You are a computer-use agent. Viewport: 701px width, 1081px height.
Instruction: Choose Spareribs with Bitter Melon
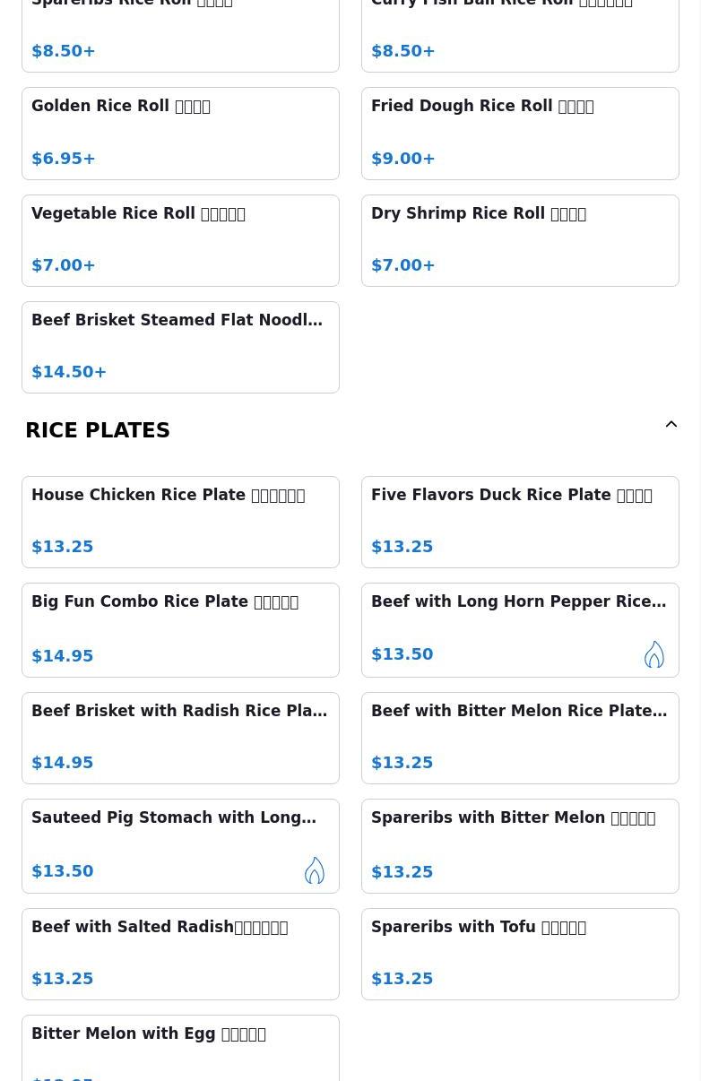coord(520,845)
